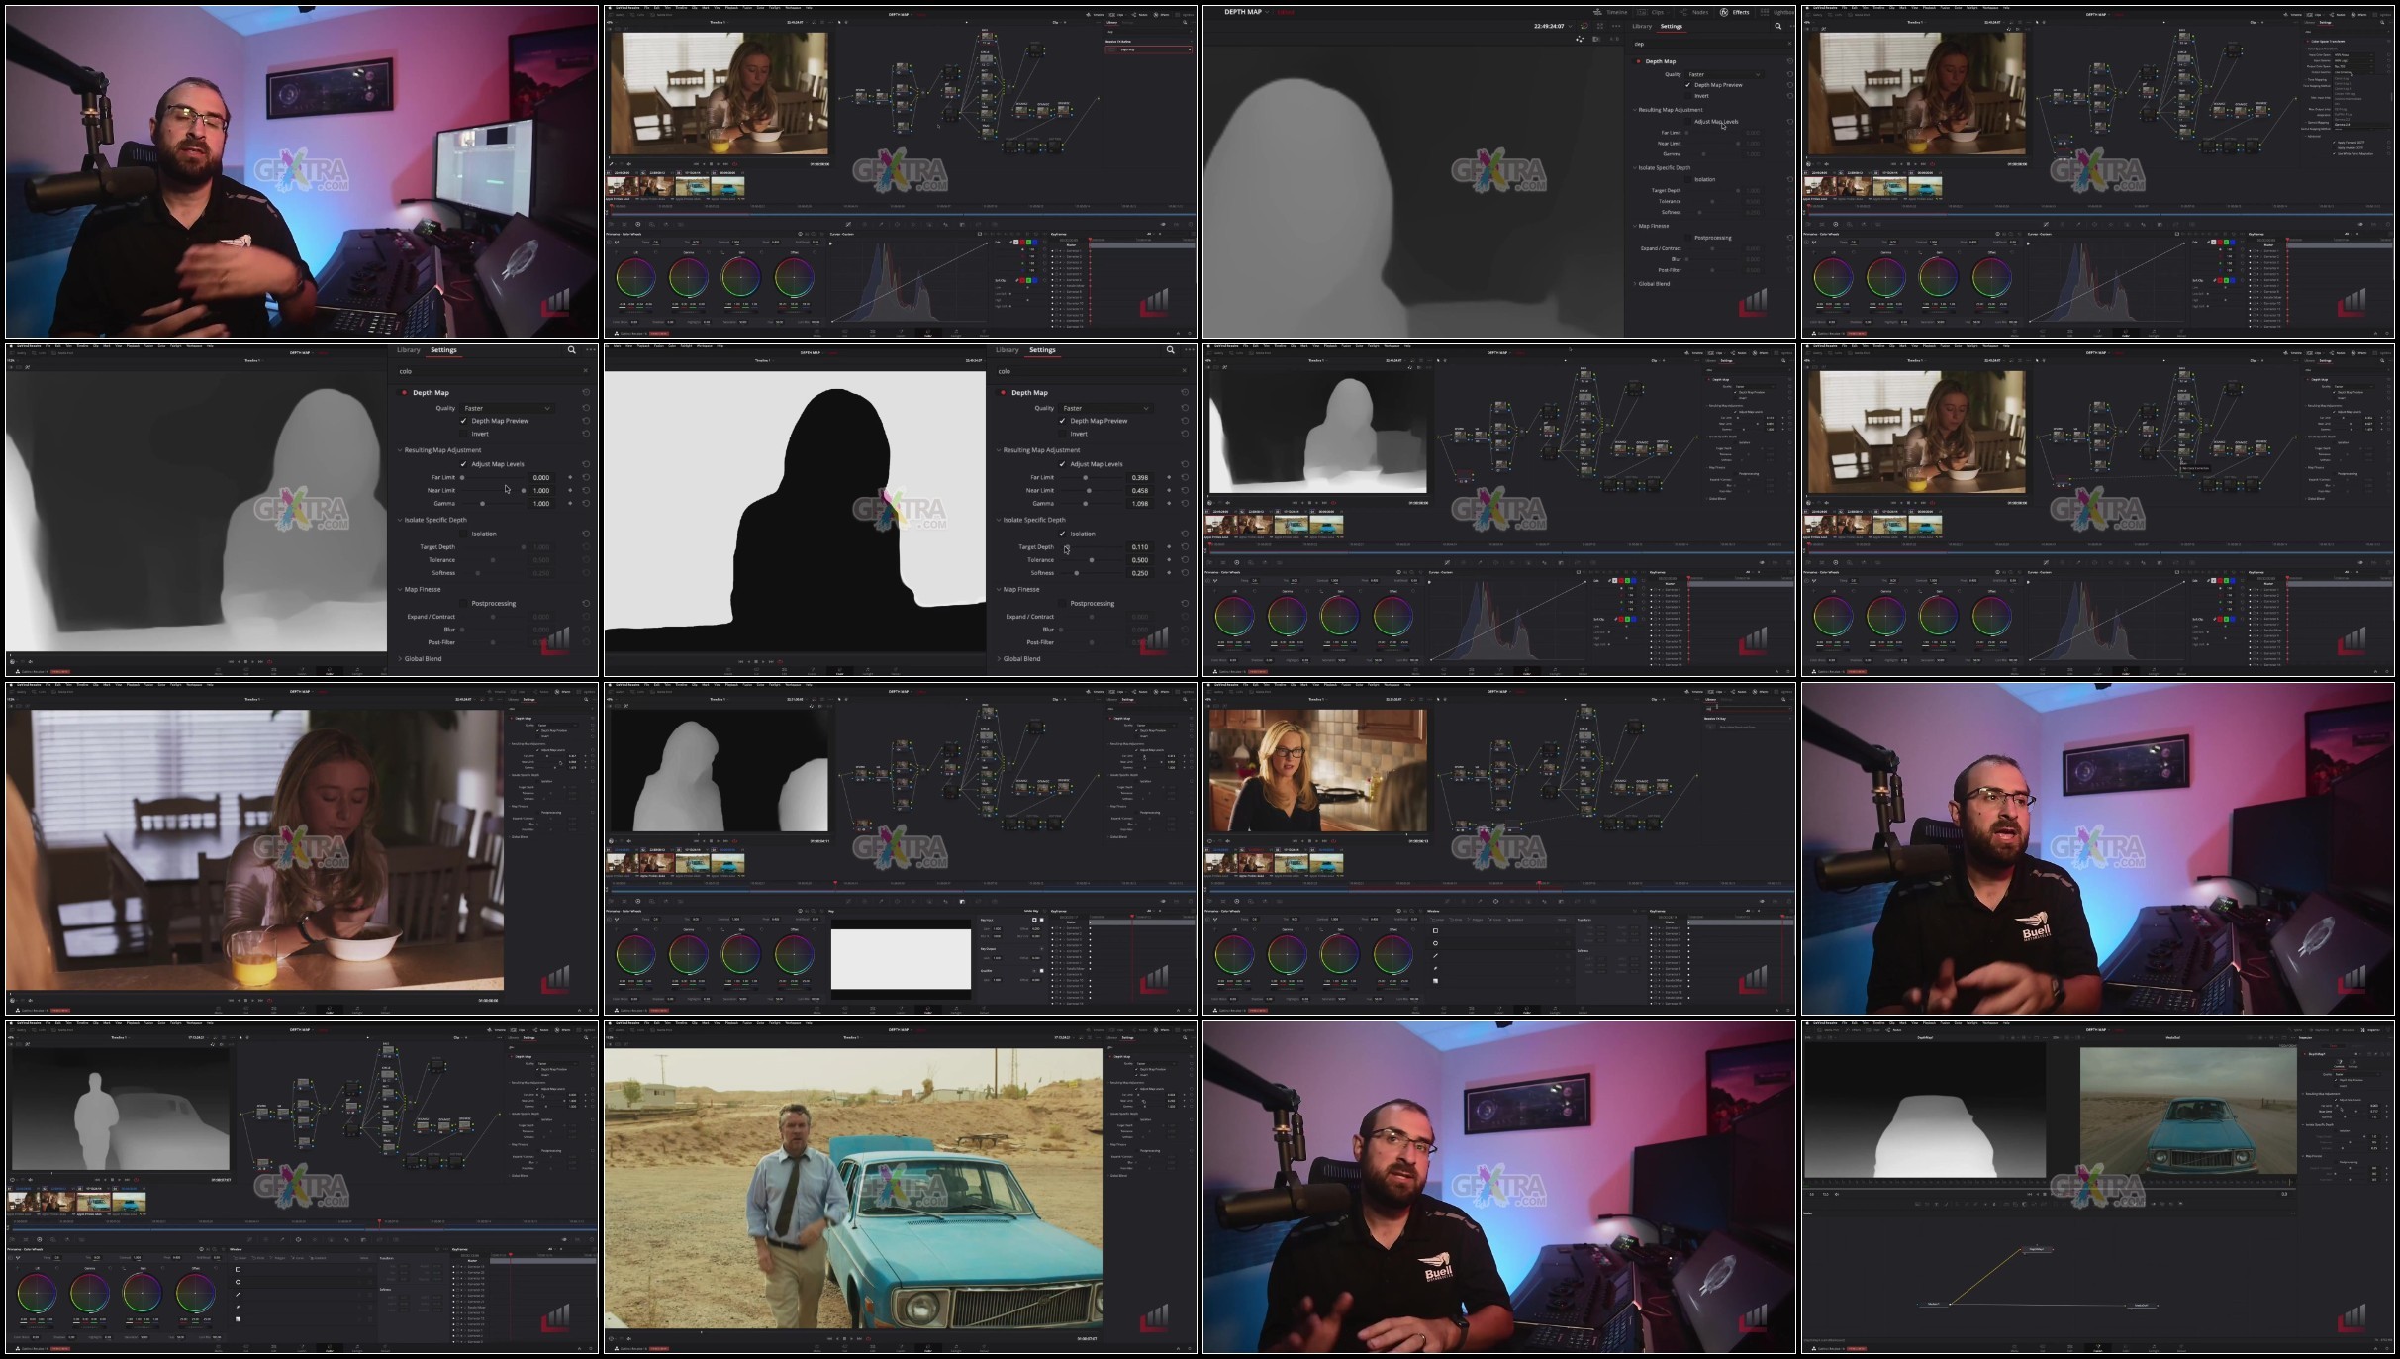Open the DEPTH MAP project name dropdown arrow
This screenshot has height=1359, width=2400.
[x=1268, y=12]
